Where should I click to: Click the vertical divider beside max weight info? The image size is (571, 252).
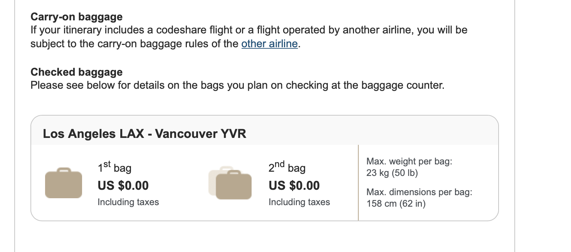[358, 182]
